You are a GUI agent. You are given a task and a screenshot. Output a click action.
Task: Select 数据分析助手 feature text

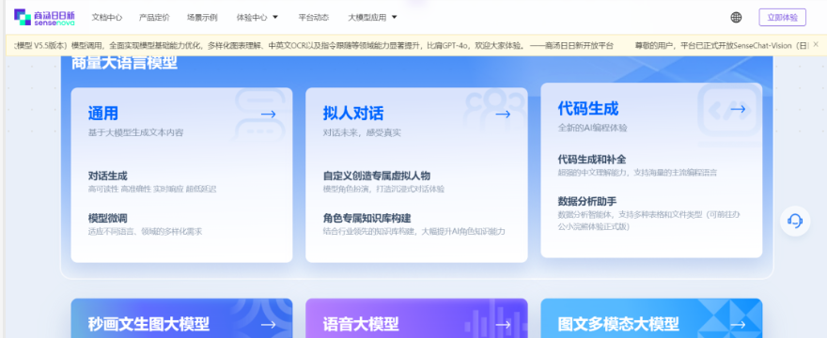[587, 202]
